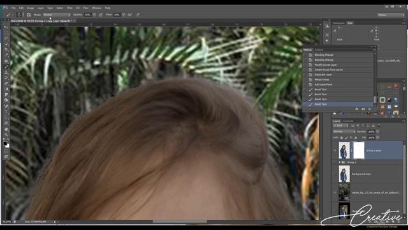Select the Healing Brush tool

coord(6,61)
